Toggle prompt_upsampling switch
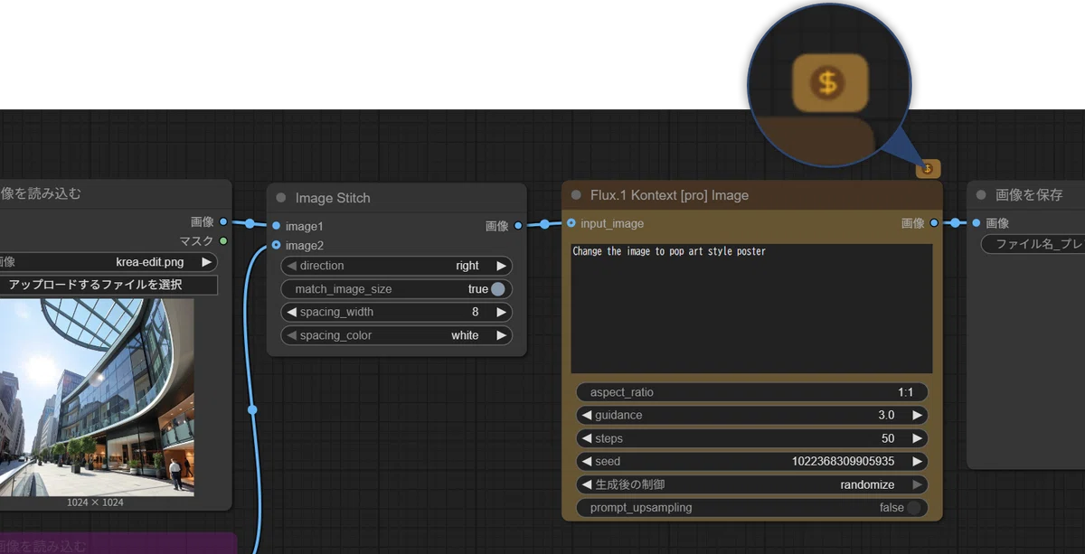This screenshot has width=1085, height=554. [914, 508]
